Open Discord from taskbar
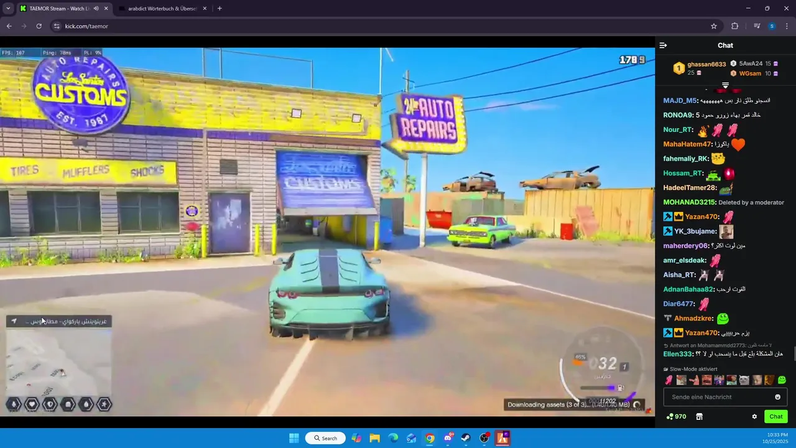The width and height of the screenshot is (796, 448). [x=448, y=438]
